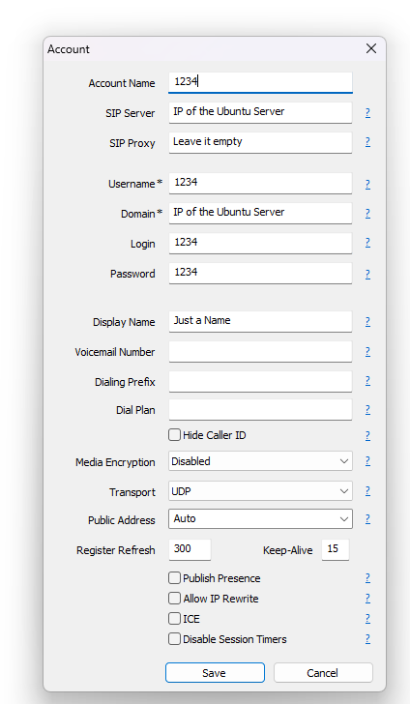Select the Register Refresh input field
Image resolution: width=410 pixels, height=704 pixels.
click(x=190, y=549)
